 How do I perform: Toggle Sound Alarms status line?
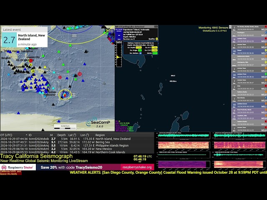124,129
